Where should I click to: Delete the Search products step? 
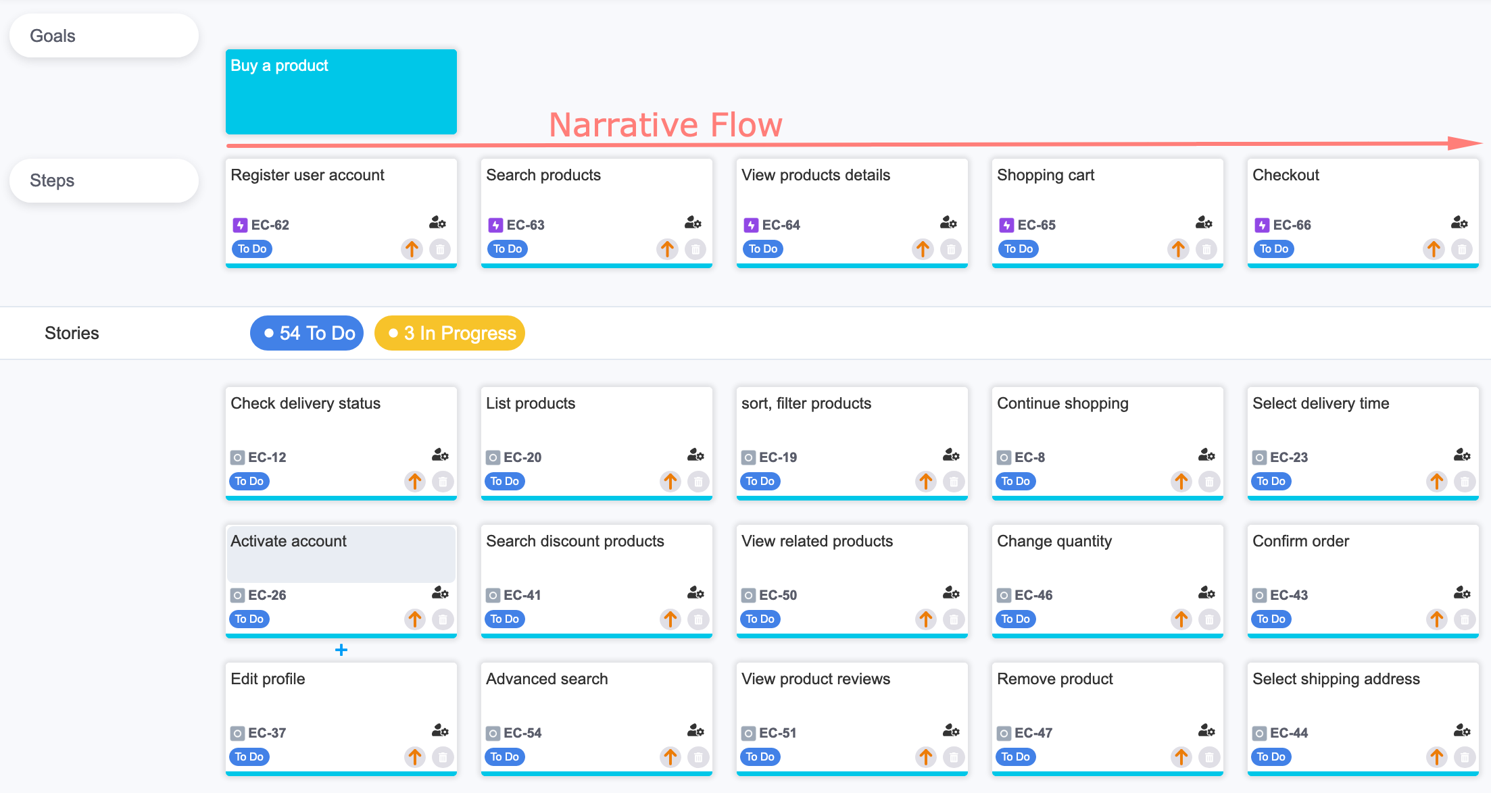click(695, 249)
